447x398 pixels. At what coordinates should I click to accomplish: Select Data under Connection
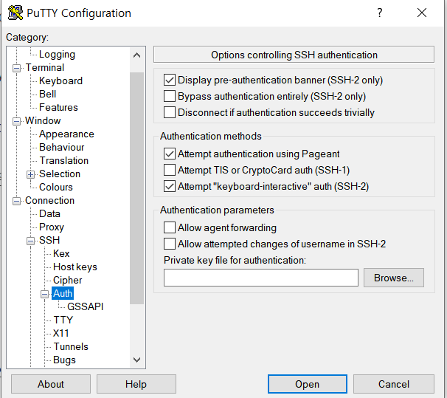point(49,213)
